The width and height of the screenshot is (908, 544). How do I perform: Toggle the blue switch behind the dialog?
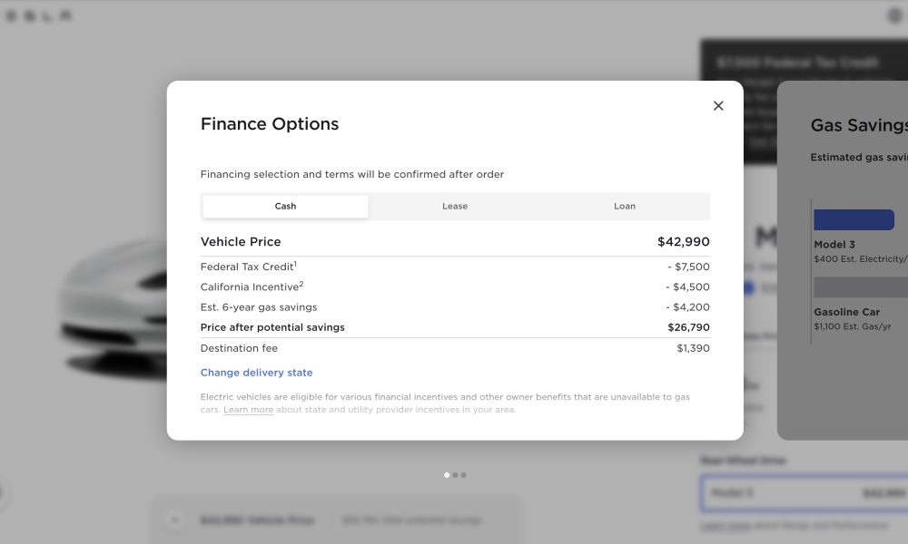[x=747, y=287]
